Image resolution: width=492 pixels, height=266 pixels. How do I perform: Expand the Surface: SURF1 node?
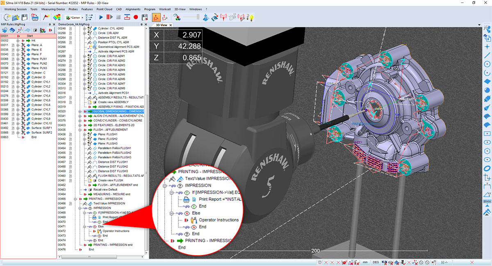point(18,128)
